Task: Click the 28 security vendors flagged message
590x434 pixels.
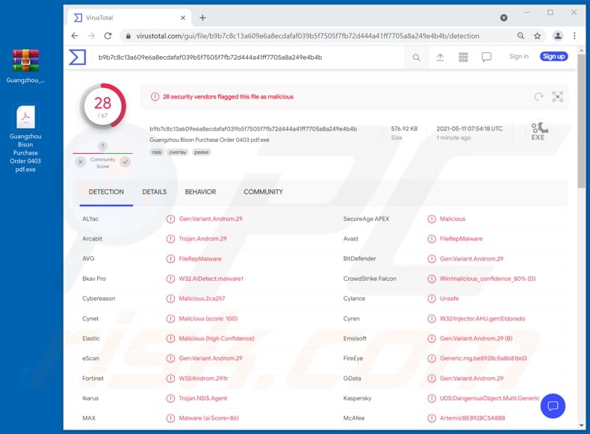Action: click(x=228, y=97)
